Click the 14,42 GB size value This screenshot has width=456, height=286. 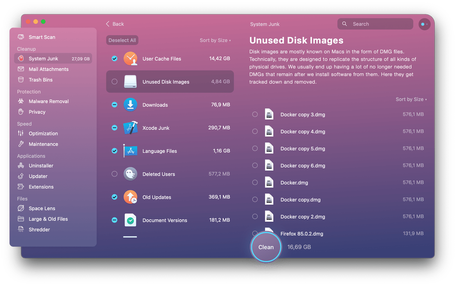coord(219,58)
